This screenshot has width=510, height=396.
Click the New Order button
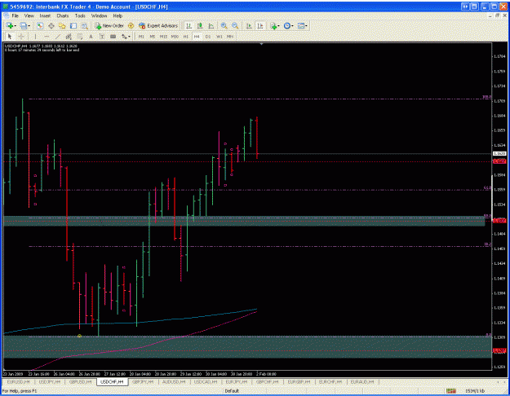click(109, 25)
